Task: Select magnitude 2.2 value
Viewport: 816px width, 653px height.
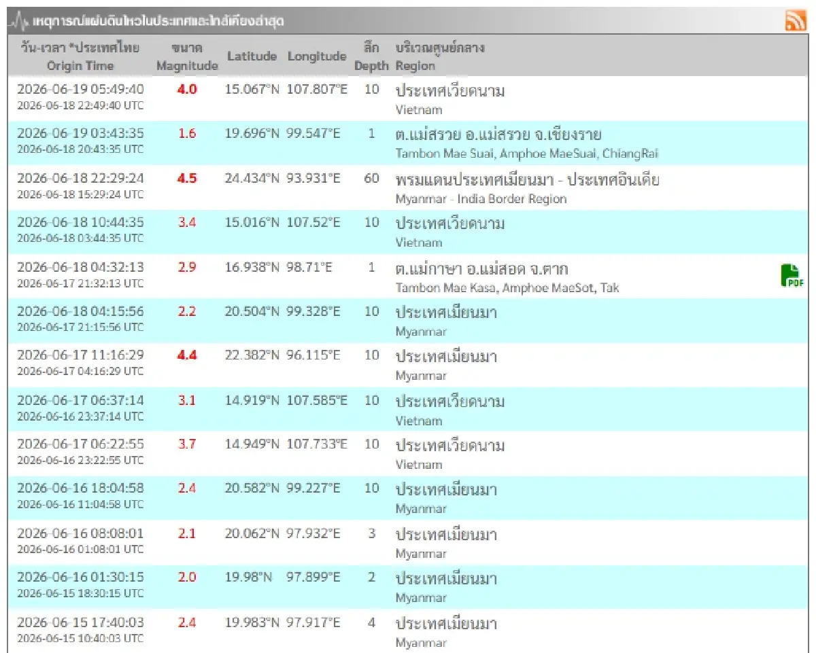Action: [187, 312]
